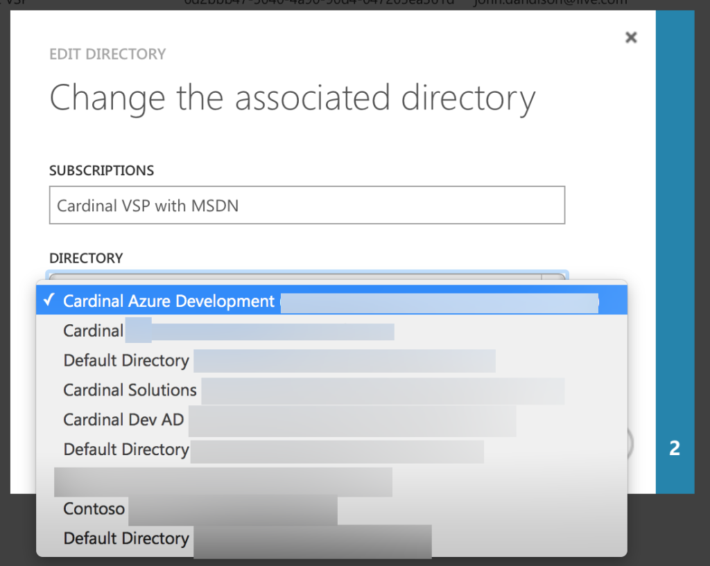Viewport: 710px width, 566px height.
Task: Select the Contoso directory option
Action: (331, 509)
